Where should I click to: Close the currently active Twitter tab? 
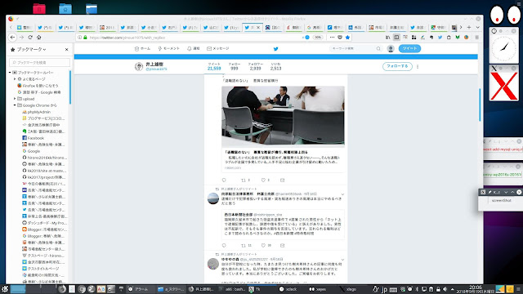point(258,27)
